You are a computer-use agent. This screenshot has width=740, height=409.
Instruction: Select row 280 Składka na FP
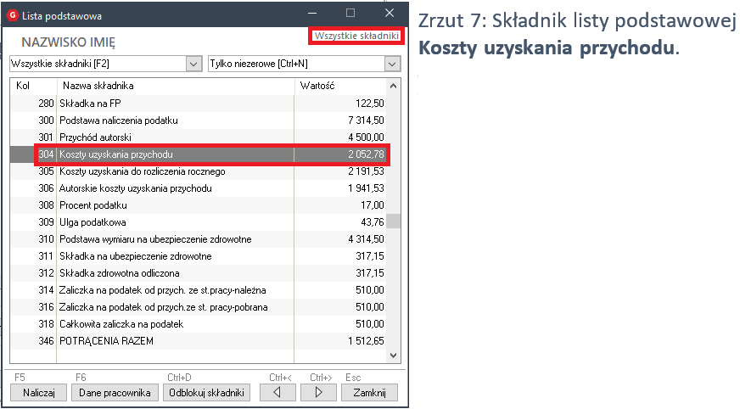pos(199,104)
